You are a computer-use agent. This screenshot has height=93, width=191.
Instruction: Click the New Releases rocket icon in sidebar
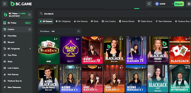(5, 87)
